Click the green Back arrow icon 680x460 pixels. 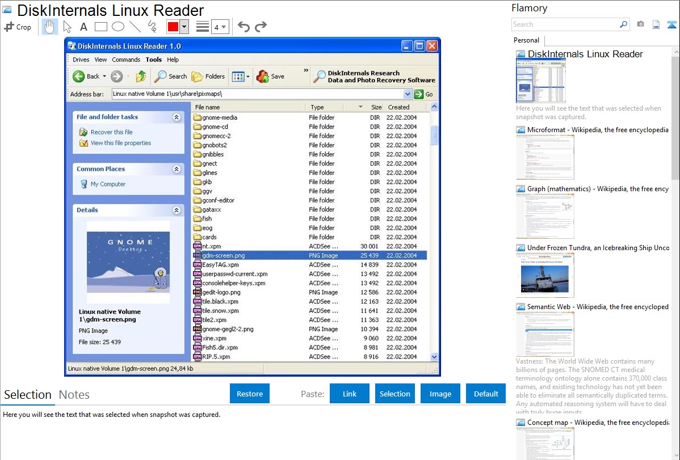[x=78, y=77]
